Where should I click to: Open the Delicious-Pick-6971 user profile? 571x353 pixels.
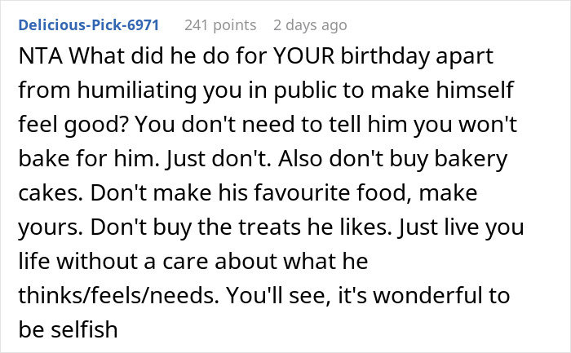click(88, 25)
